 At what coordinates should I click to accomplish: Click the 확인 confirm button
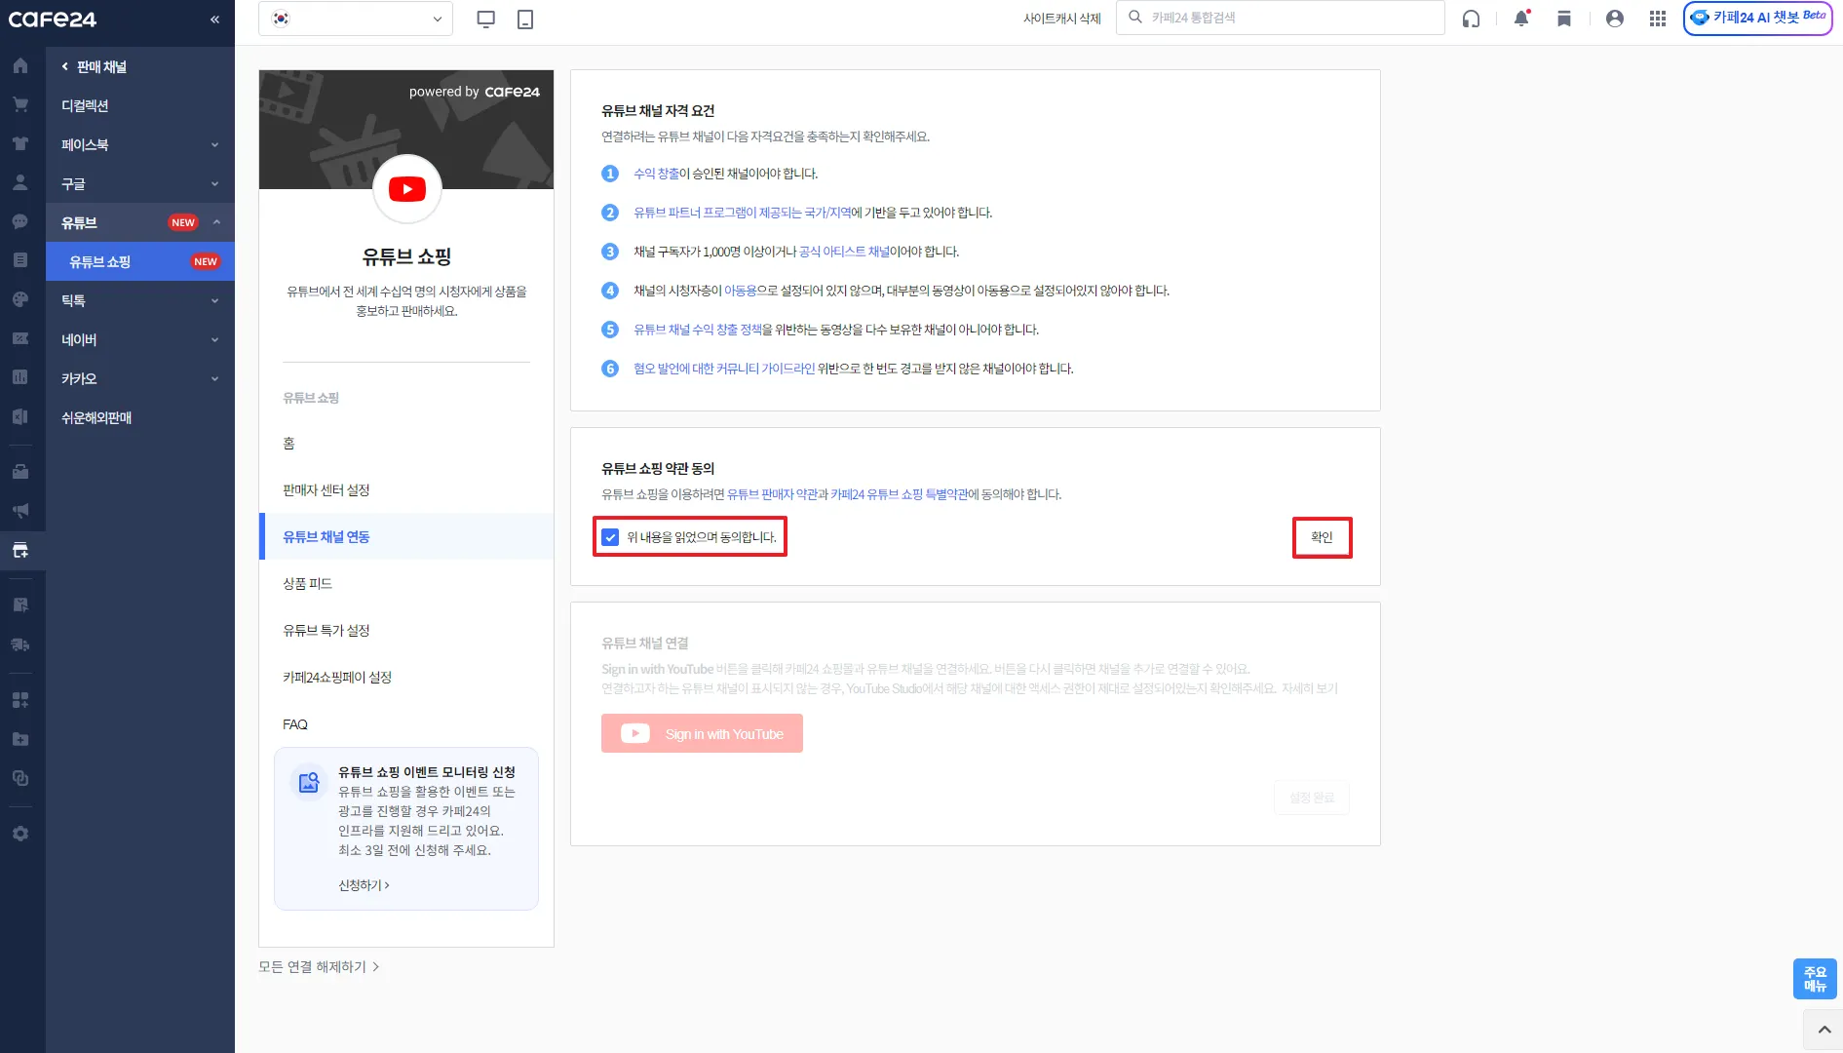1322,537
